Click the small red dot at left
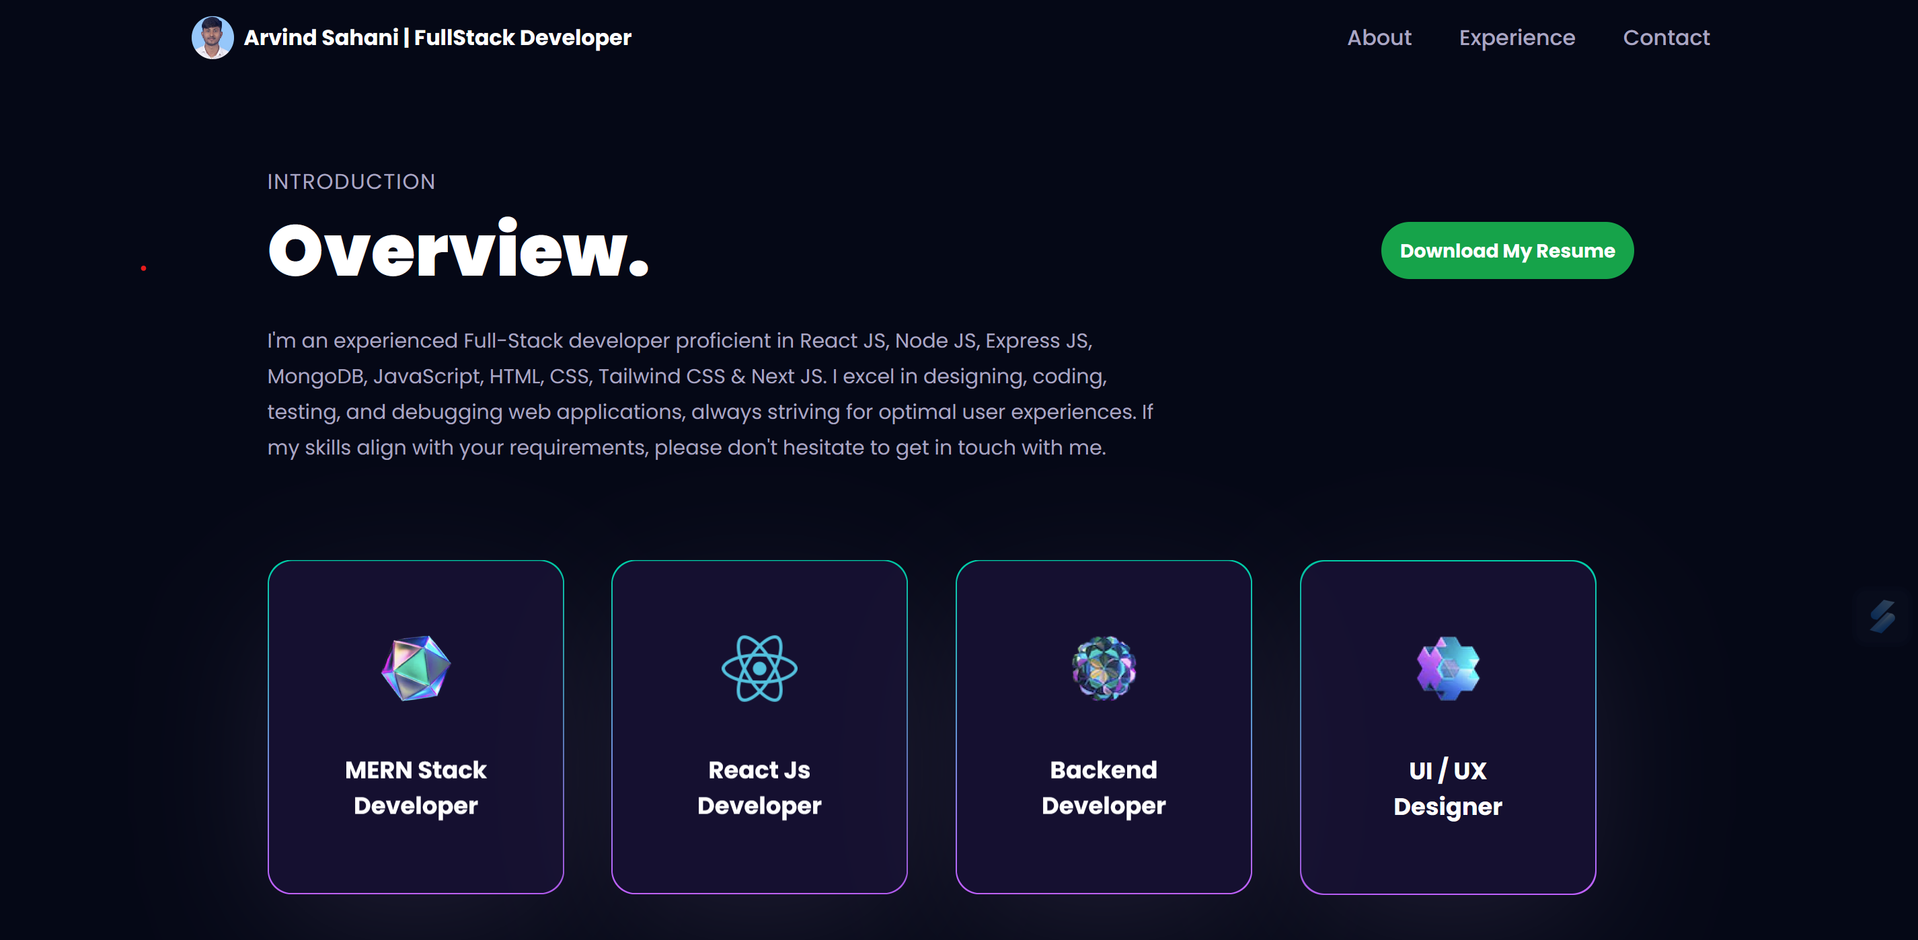The image size is (1918, 940). 144,268
